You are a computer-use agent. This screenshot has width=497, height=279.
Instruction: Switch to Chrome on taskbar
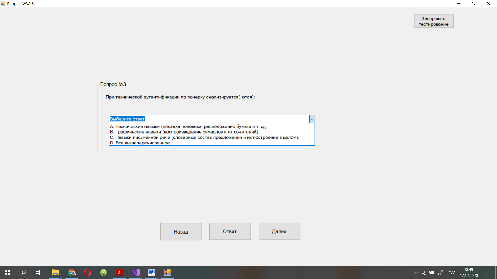pos(71,273)
